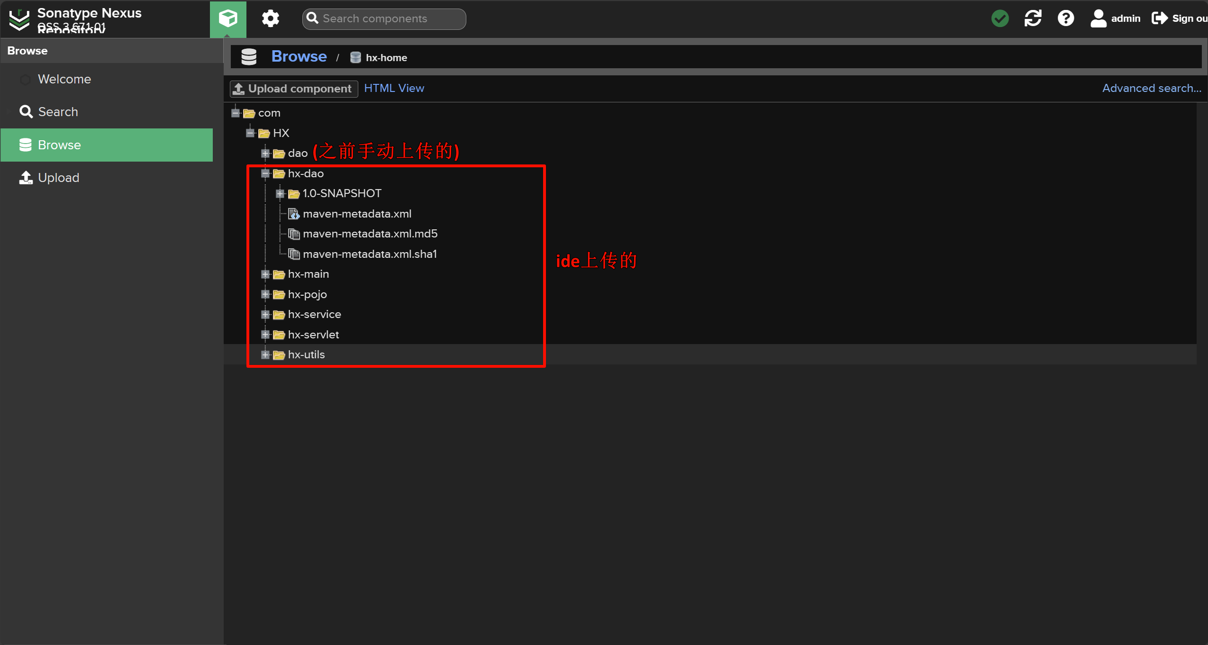Select Upload in the left sidebar
The height and width of the screenshot is (645, 1208).
(x=58, y=178)
